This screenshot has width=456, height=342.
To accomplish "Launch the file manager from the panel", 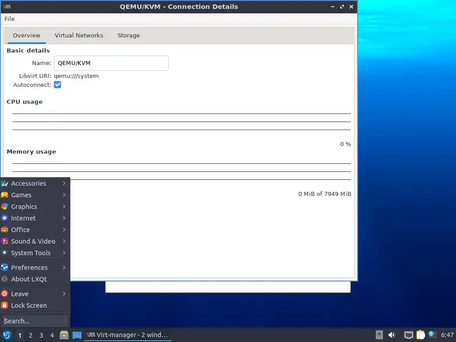I will (x=64, y=335).
